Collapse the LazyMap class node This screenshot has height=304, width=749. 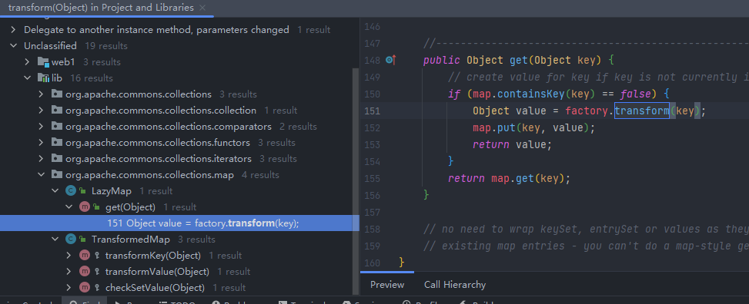55,191
